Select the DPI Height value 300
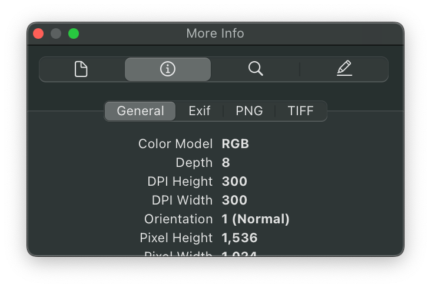This screenshot has width=431, height=288. [234, 182]
